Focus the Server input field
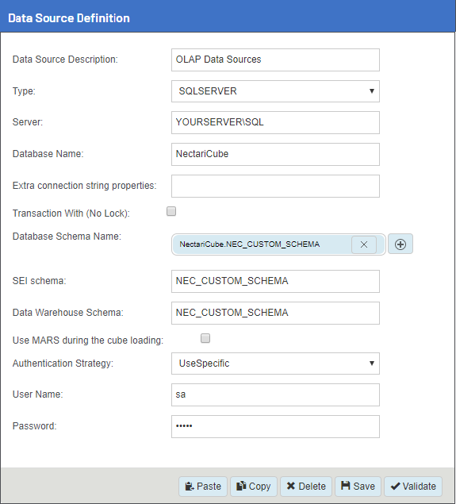This screenshot has height=504, width=456. pyautogui.click(x=275, y=122)
